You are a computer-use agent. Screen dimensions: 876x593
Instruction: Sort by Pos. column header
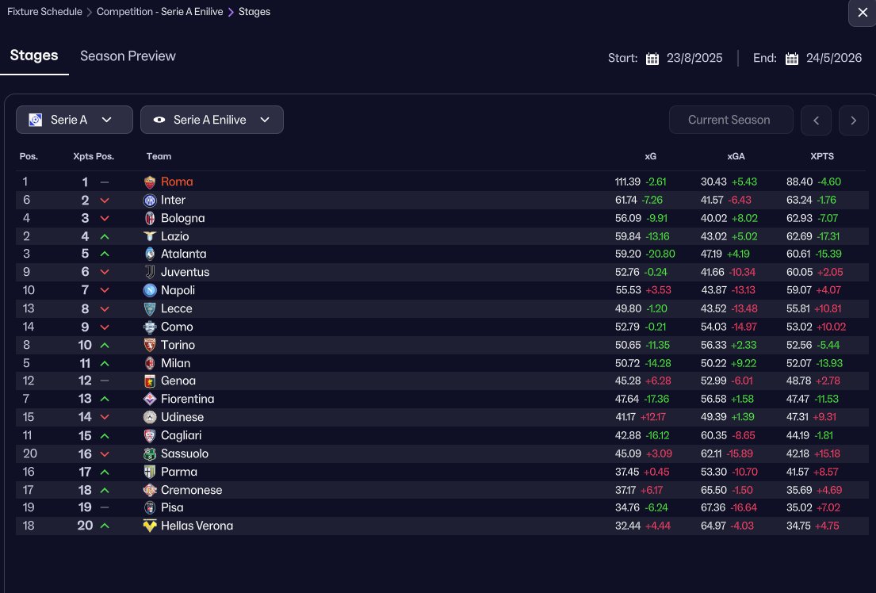pyautogui.click(x=29, y=156)
